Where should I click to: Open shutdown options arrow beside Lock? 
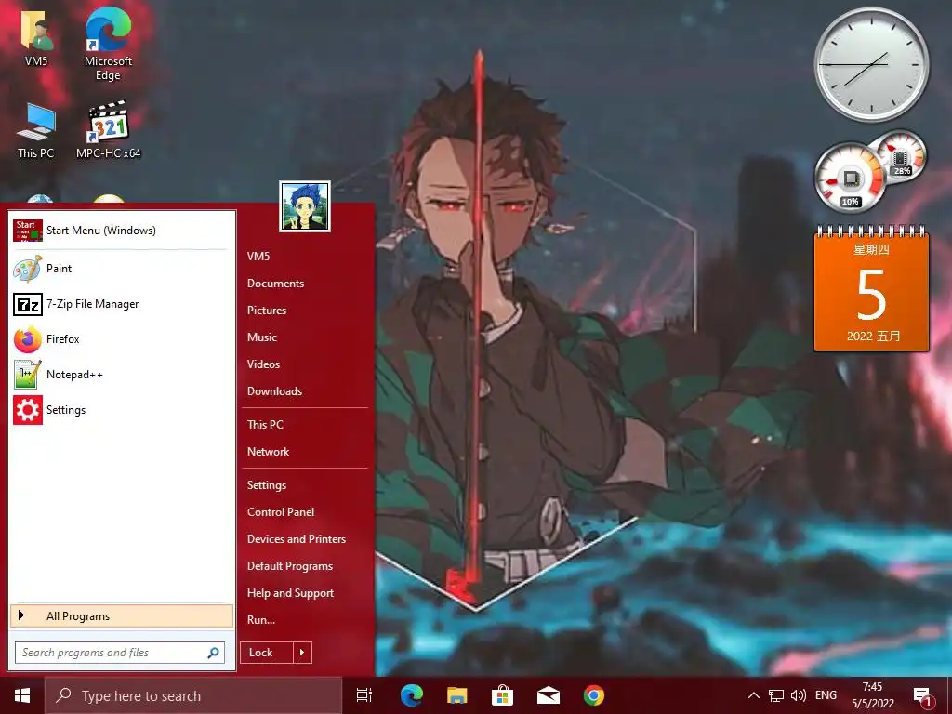[x=302, y=653]
